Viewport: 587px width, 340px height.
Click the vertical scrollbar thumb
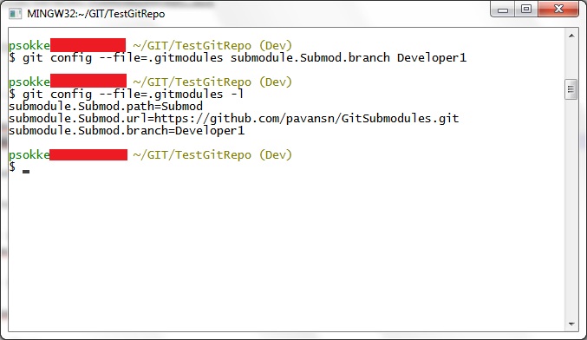click(x=571, y=89)
